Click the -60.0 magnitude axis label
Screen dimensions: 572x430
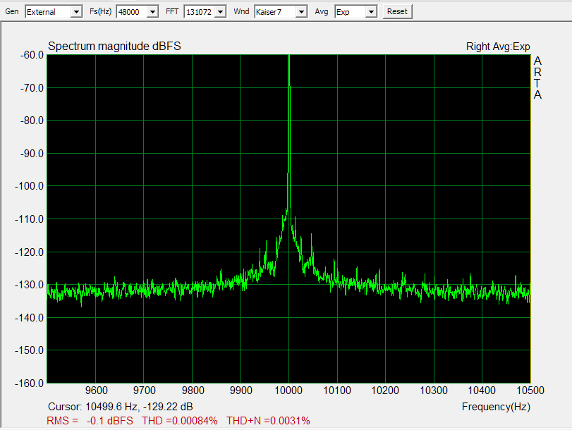(32, 55)
